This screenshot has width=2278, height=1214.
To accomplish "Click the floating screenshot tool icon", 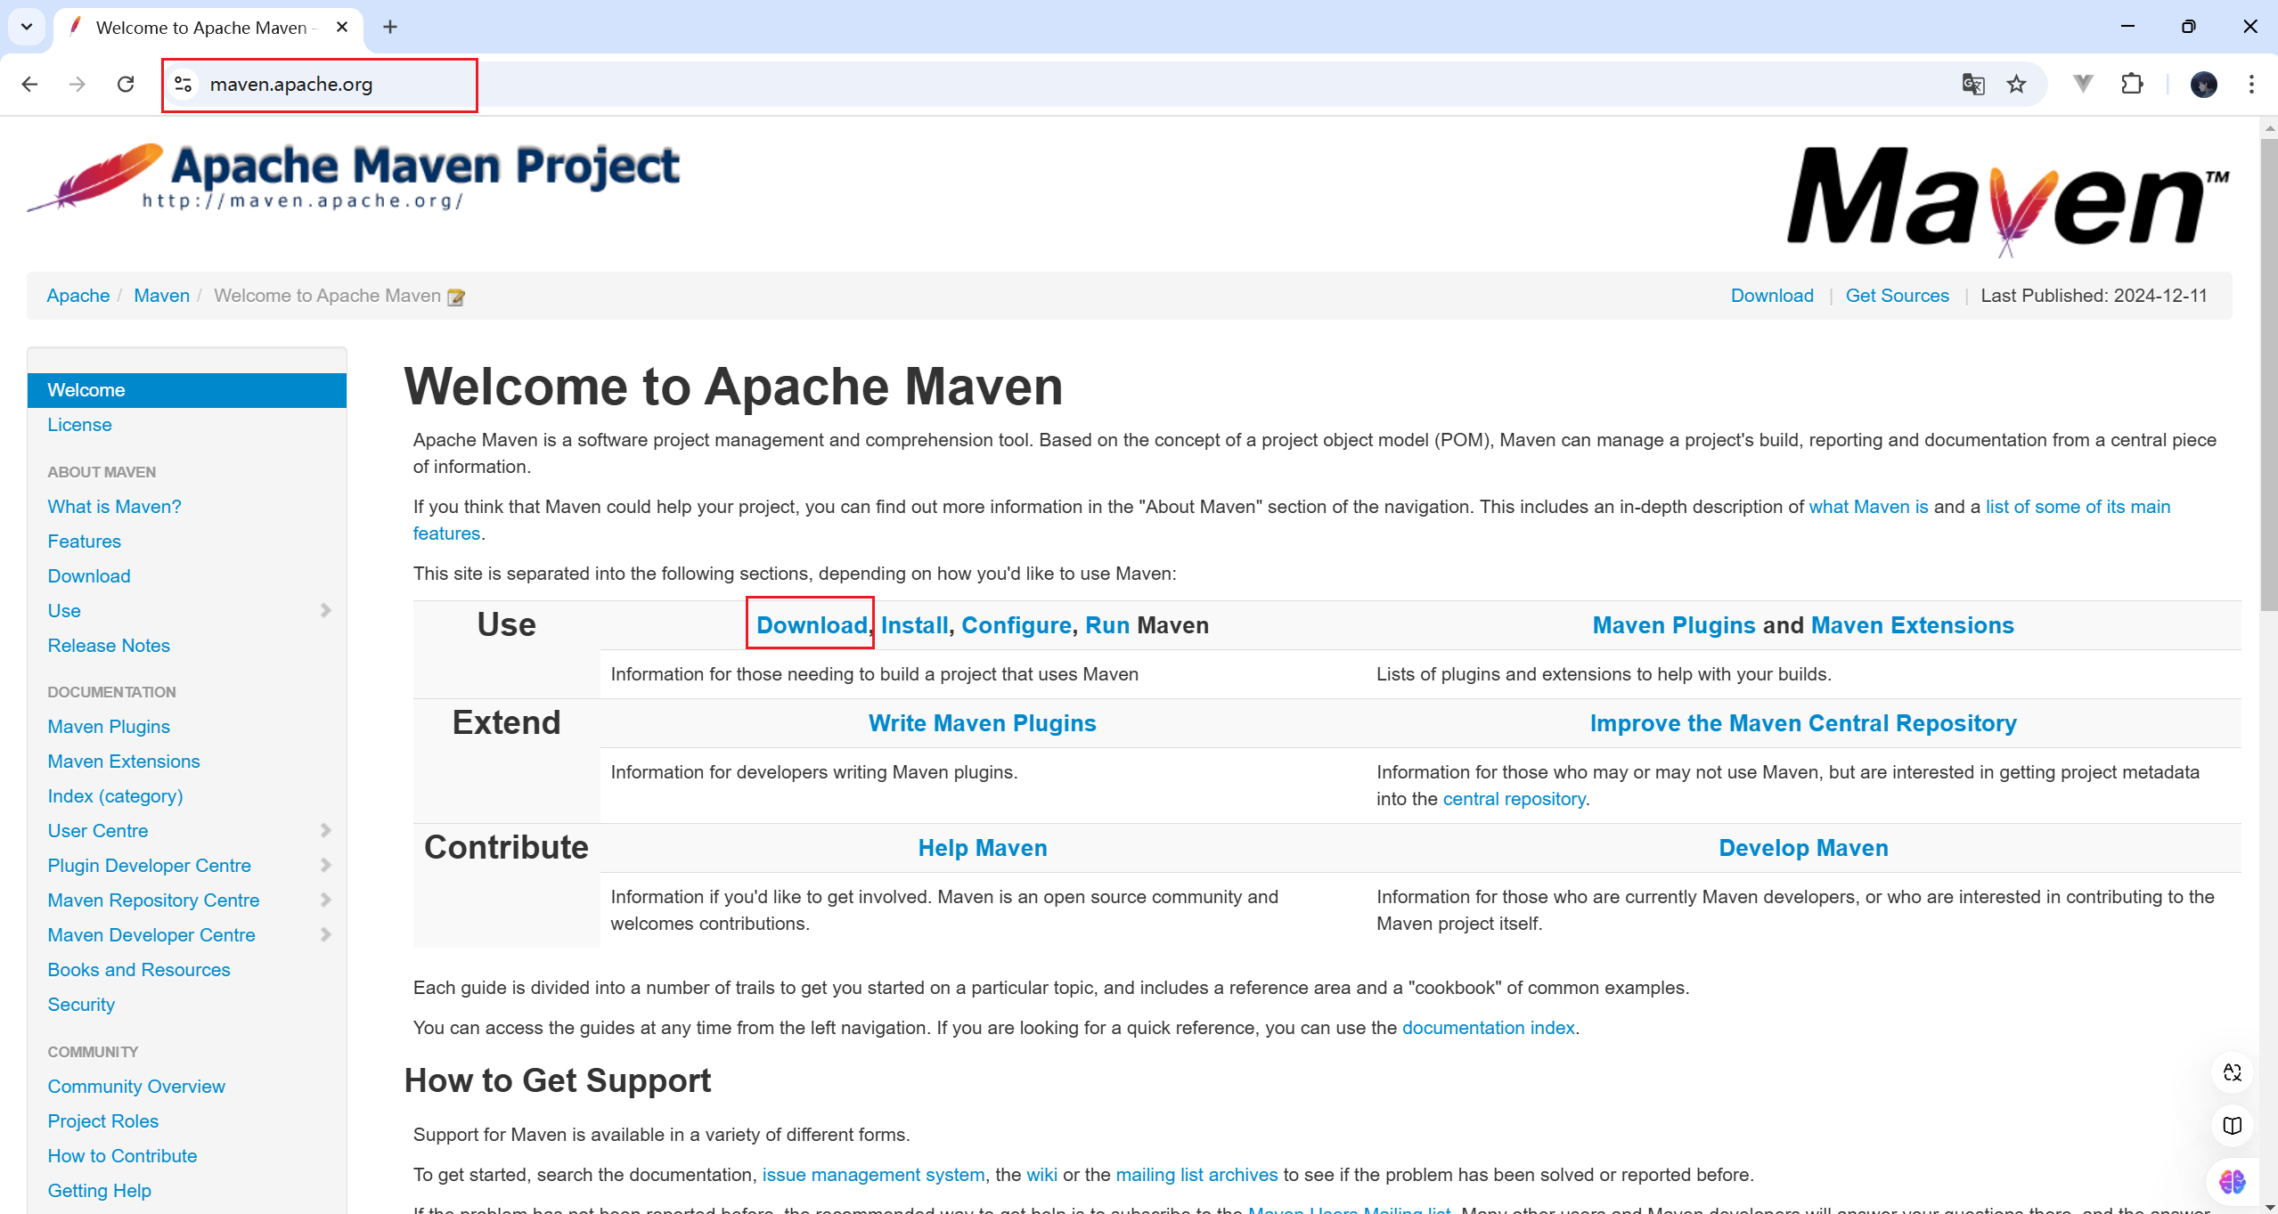I will [2232, 1072].
